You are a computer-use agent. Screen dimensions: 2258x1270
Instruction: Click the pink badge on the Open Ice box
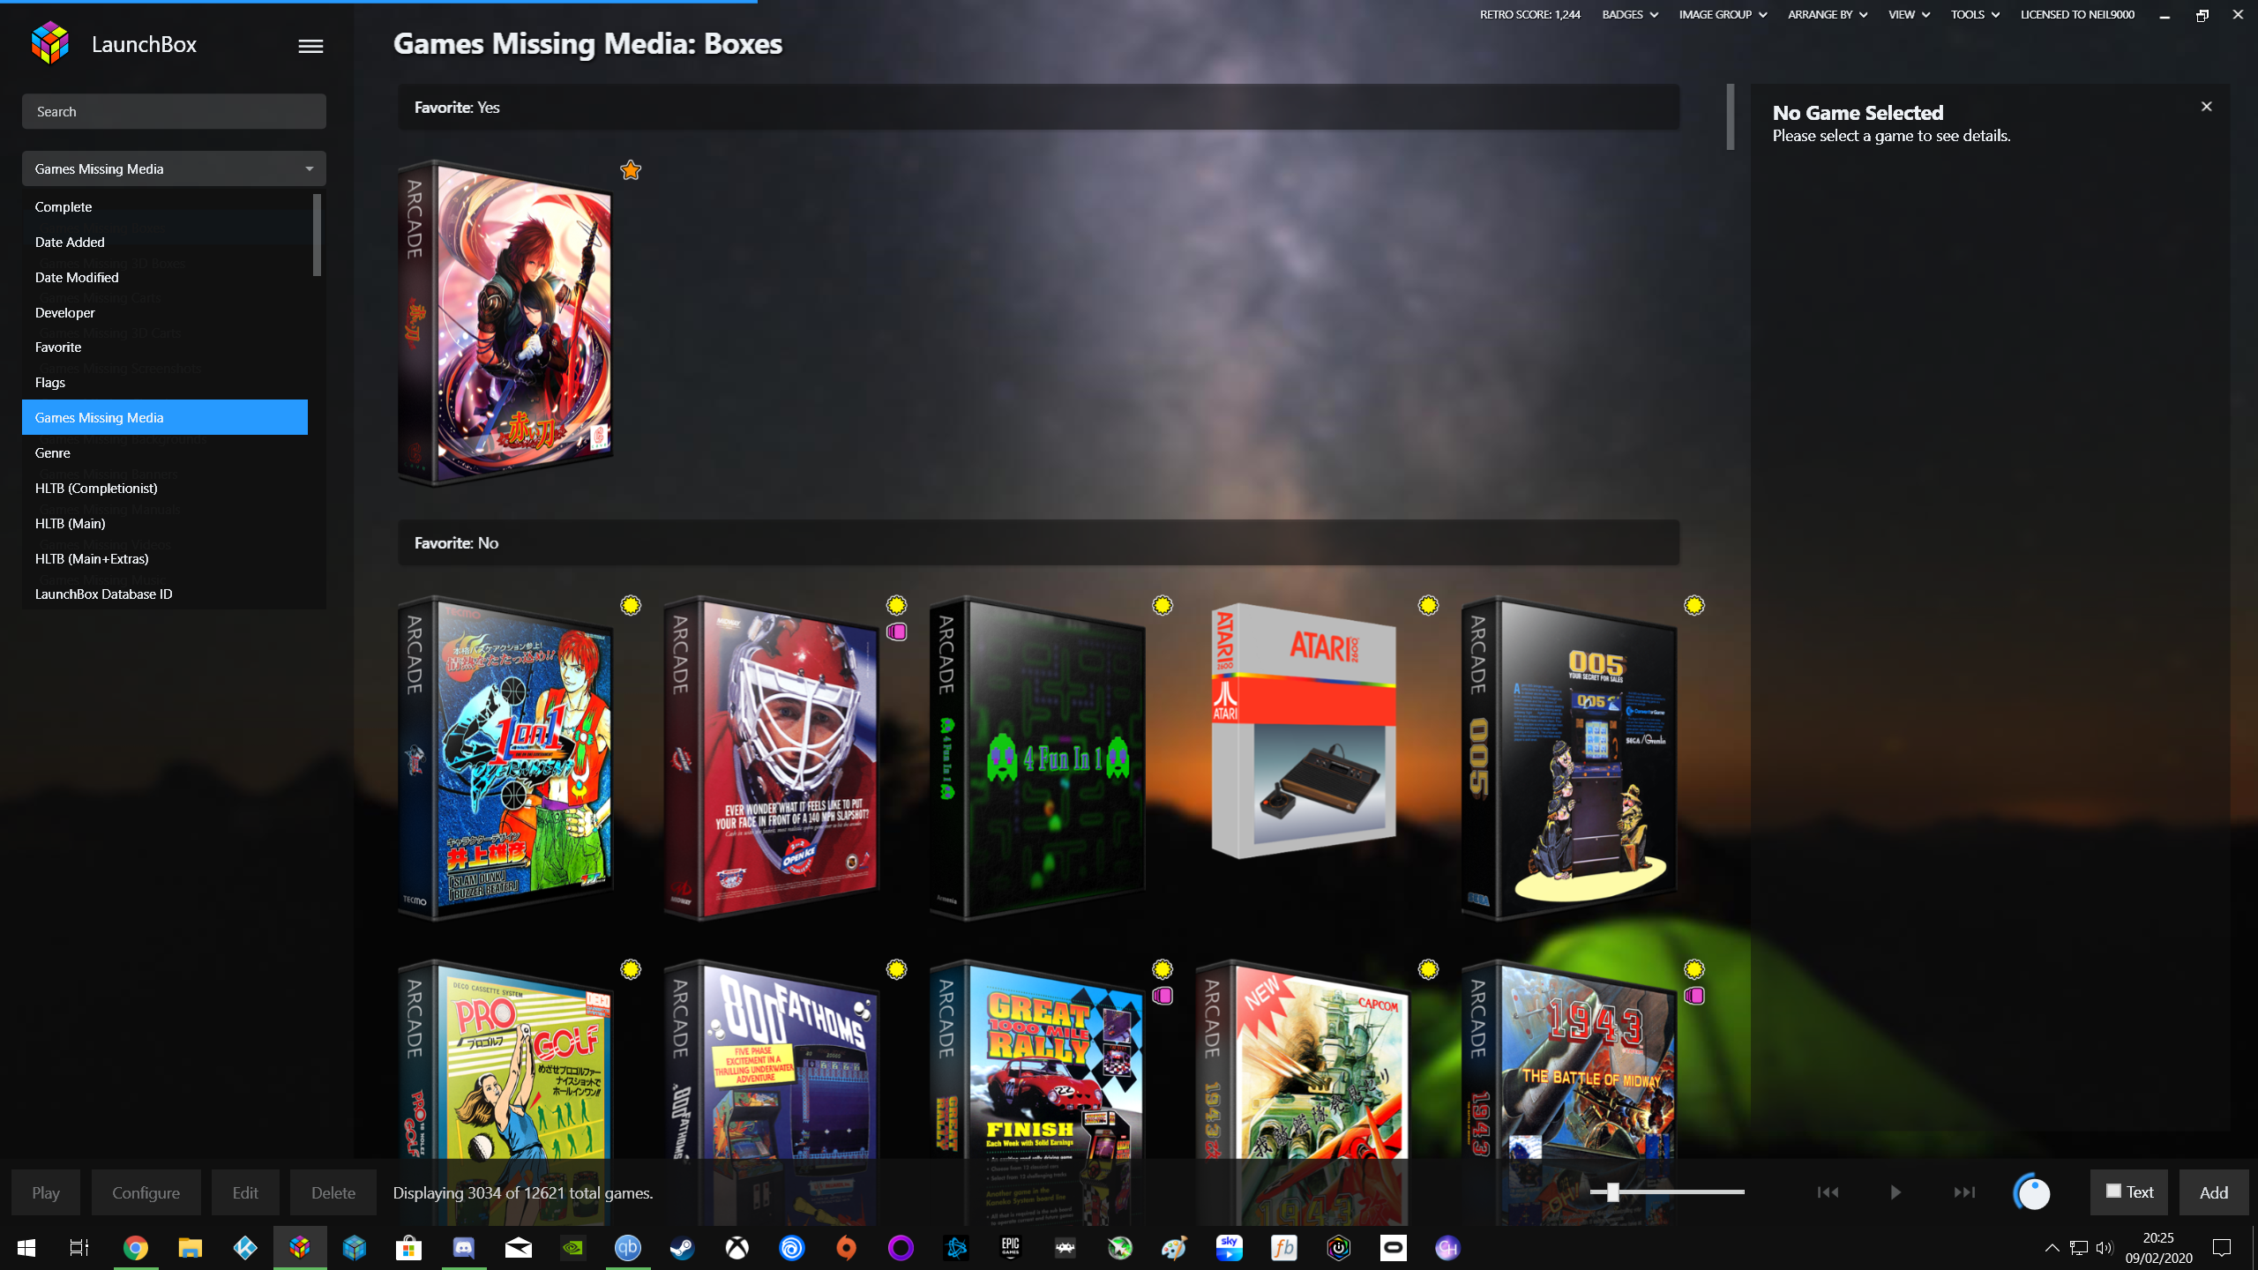pos(897,631)
